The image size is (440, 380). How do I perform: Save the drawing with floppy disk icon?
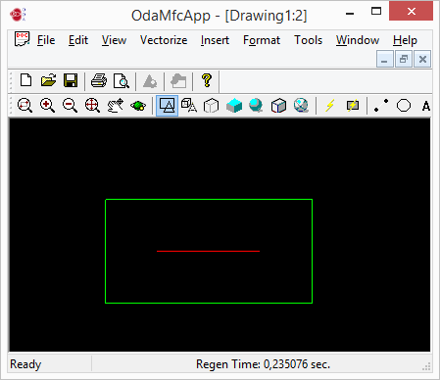pos(71,80)
